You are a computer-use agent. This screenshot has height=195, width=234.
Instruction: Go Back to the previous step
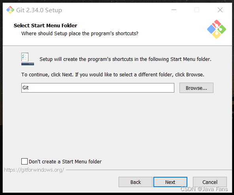click(x=136, y=182)
